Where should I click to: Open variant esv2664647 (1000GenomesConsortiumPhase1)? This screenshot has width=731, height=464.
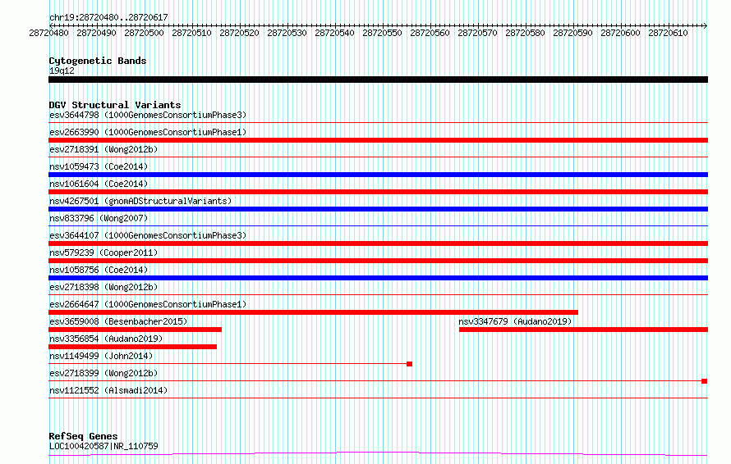pos(148,304)
